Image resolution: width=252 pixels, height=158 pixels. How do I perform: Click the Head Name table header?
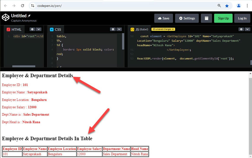[x=140, y=149]
